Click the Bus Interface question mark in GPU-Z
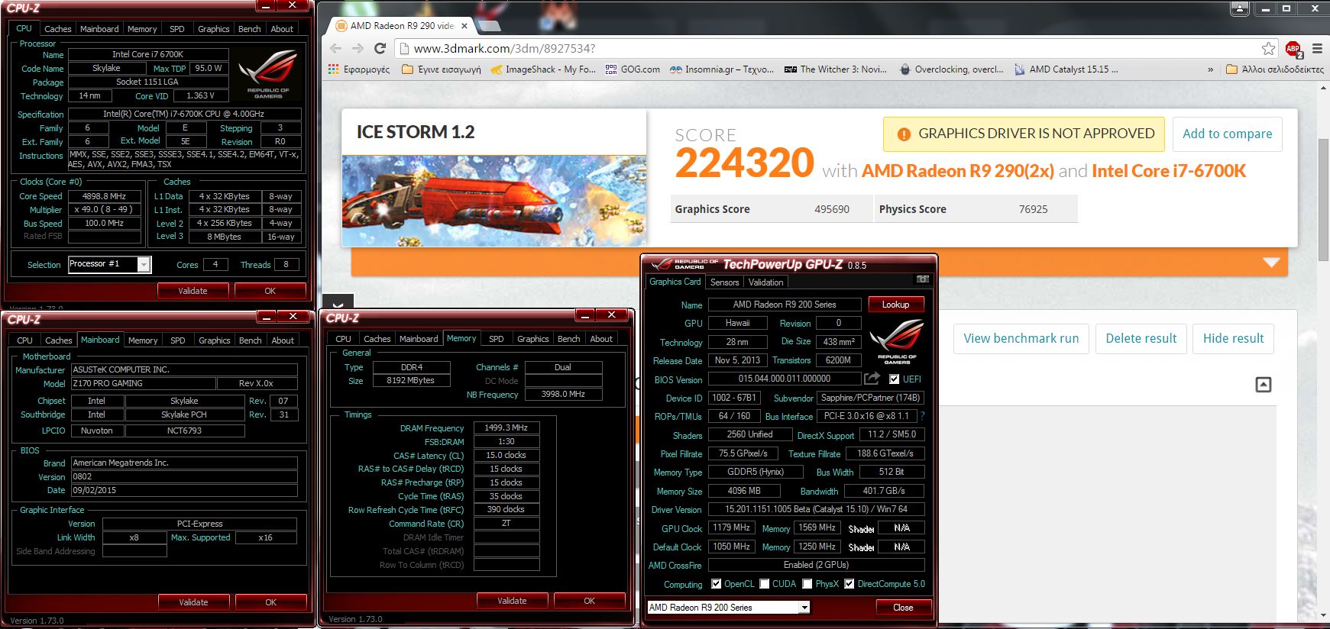1330x629 pixels. coord(922,416)
